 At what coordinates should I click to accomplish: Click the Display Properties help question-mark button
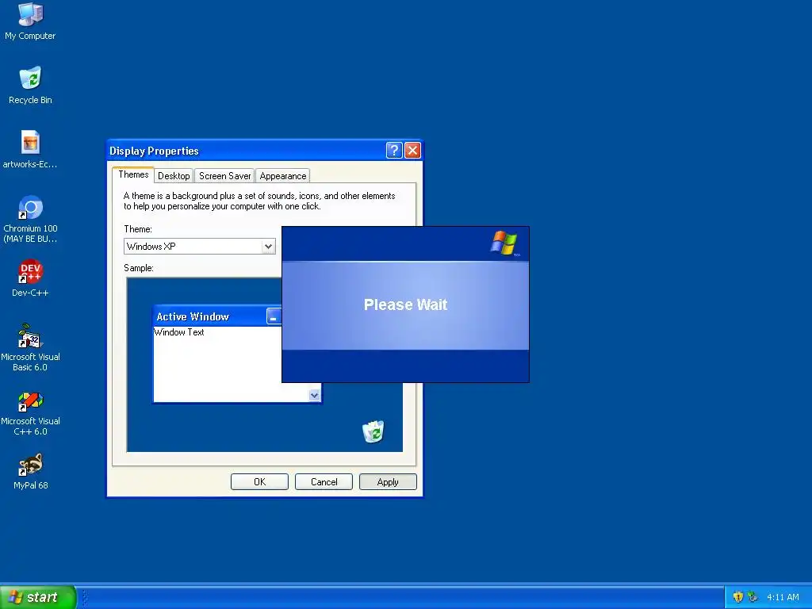click(x=394, y=150)
